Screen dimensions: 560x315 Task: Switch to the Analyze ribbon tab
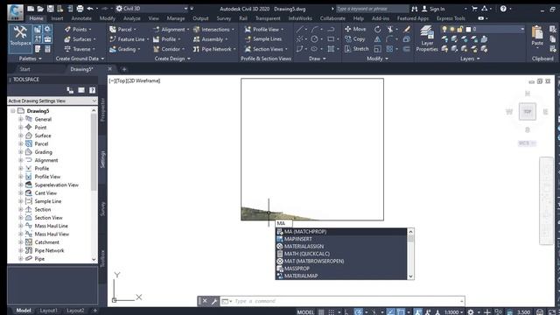132,18
